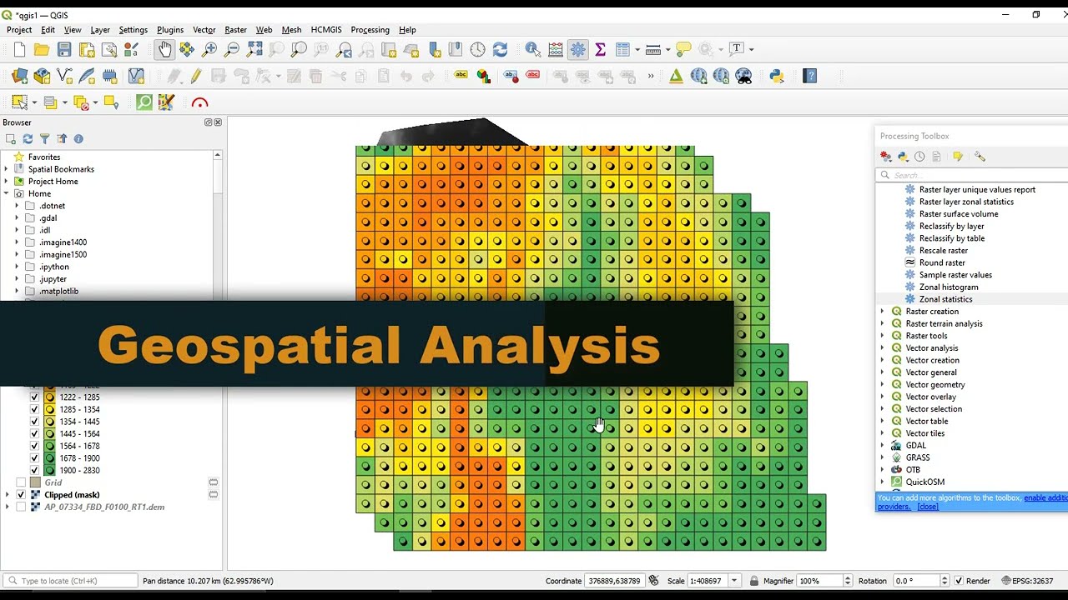Expand the Project Home browser item
The image size is (1068, 600).
pos(7,182)
